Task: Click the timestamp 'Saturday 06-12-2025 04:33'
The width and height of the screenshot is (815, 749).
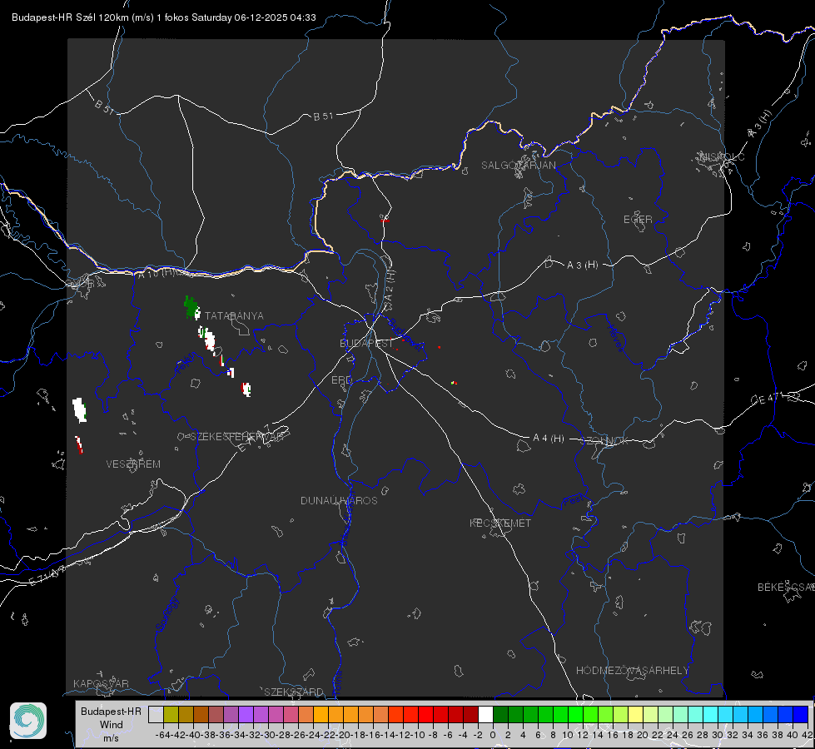Action: (254, 17)
